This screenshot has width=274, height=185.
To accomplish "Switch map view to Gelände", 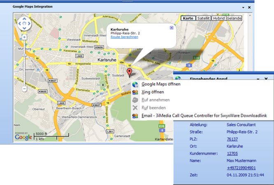I will [x=234, y=18].
